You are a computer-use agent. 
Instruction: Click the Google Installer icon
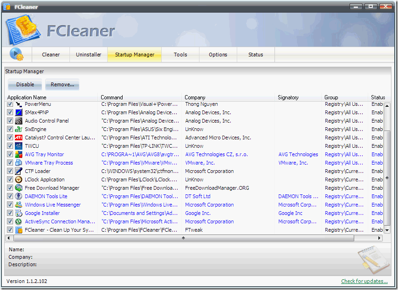[x=19, y=213]
